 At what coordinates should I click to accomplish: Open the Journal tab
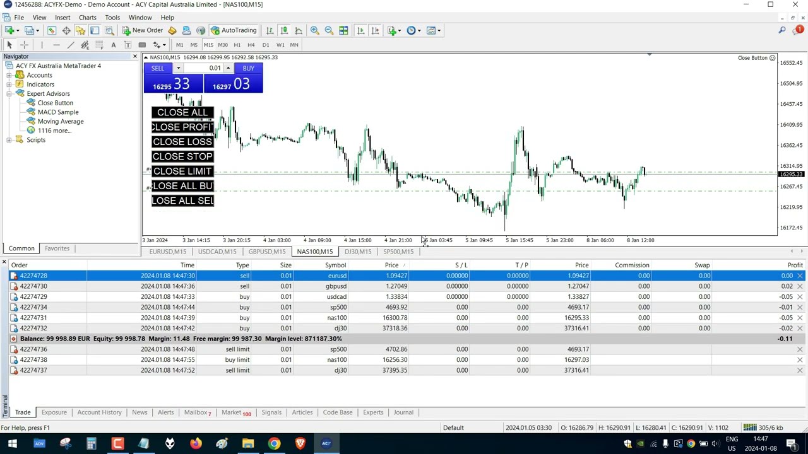pyautogui.click(x=403, y=412)
